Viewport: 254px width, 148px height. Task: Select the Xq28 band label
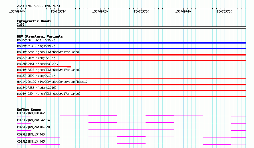click(21, 24)
